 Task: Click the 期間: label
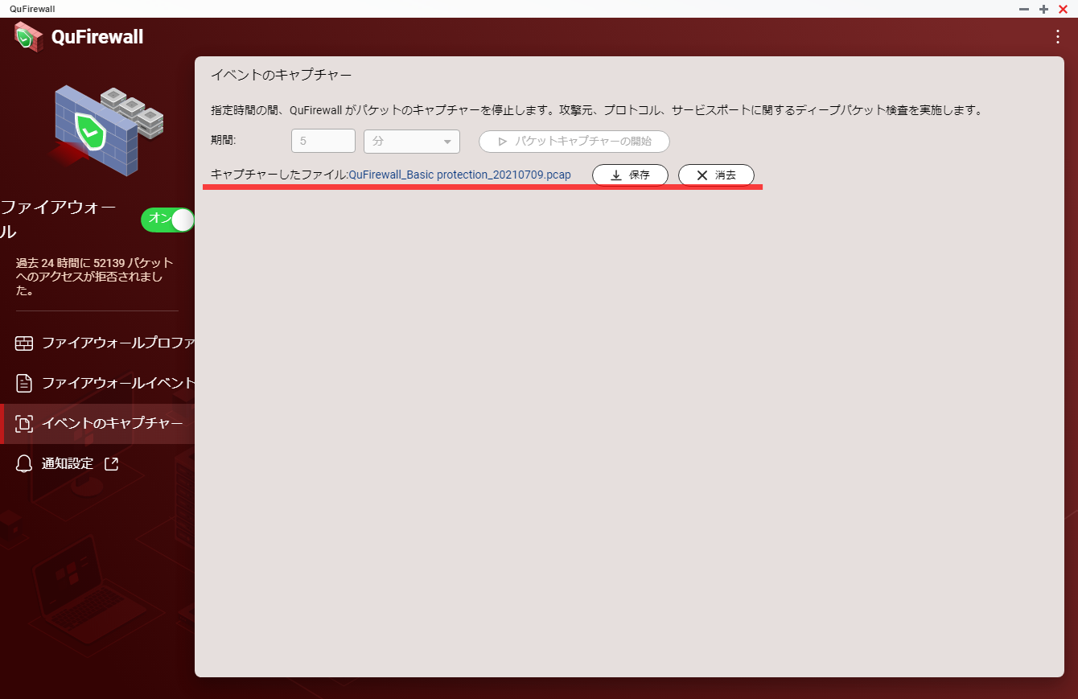tap(223, 140)
